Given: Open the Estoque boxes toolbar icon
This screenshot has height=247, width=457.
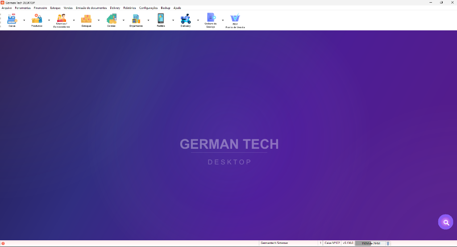Looking at the screenshot, I should [x=86, y=20].
